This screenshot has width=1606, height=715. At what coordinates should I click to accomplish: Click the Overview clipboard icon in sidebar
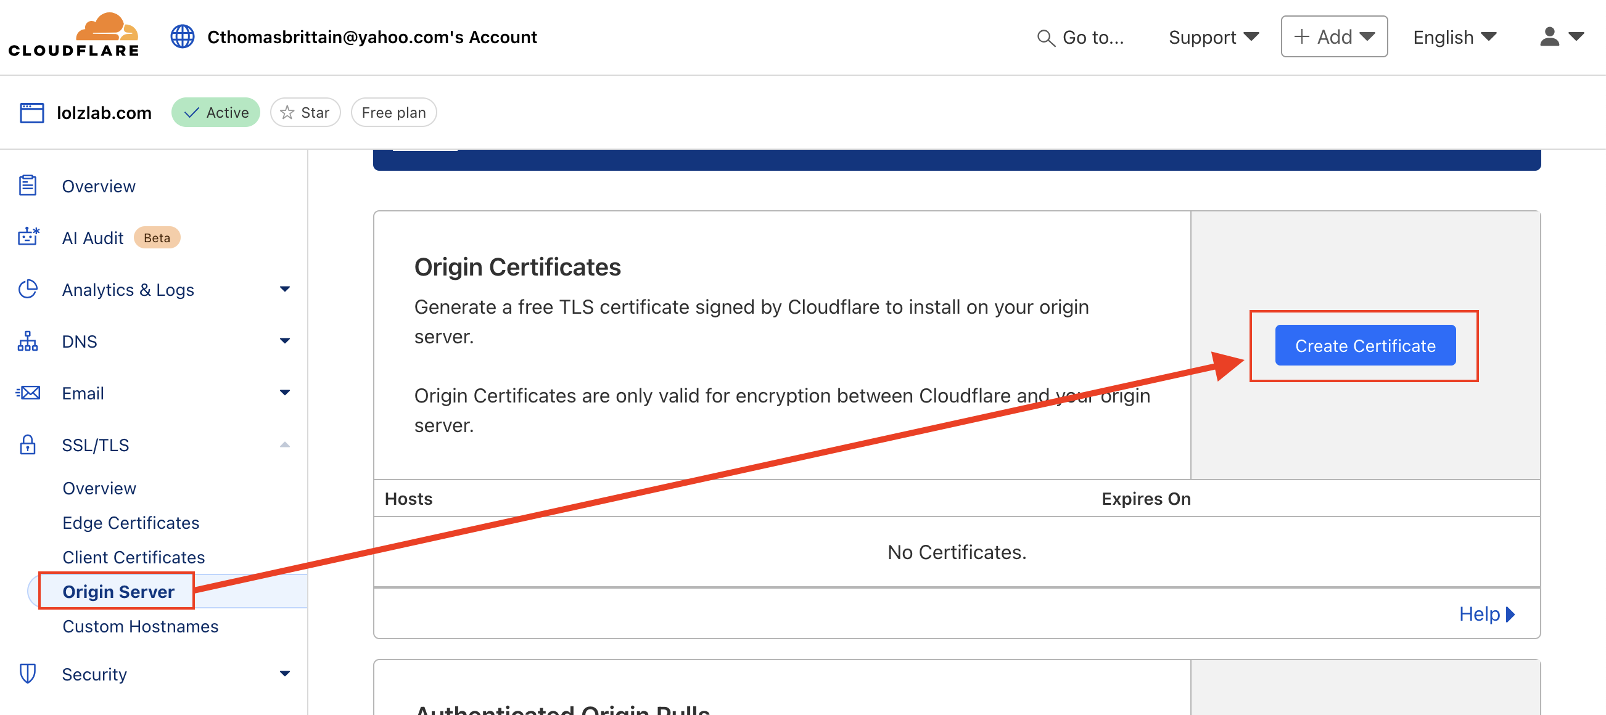27,186
